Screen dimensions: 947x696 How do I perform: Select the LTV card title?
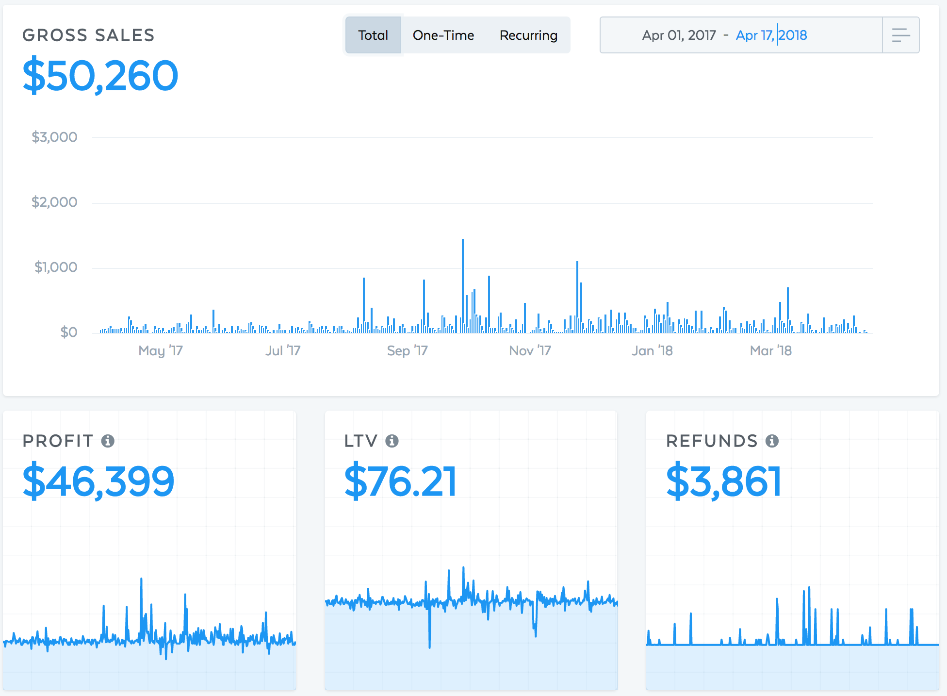coord(361,441)
